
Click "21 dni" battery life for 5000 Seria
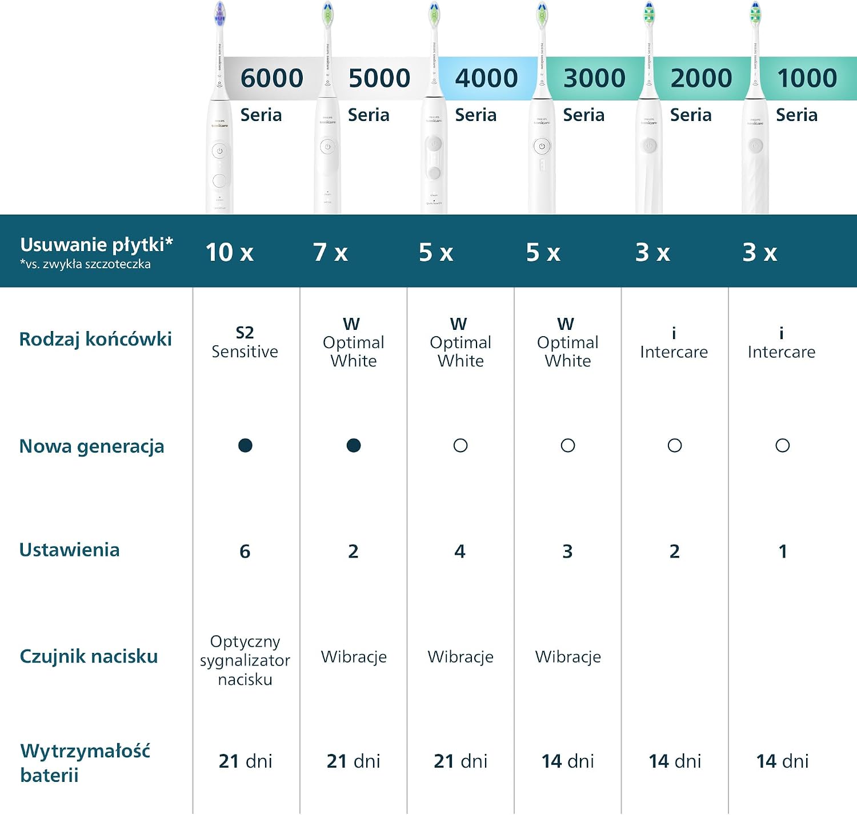pyautogui.click(x=354, y=761)
